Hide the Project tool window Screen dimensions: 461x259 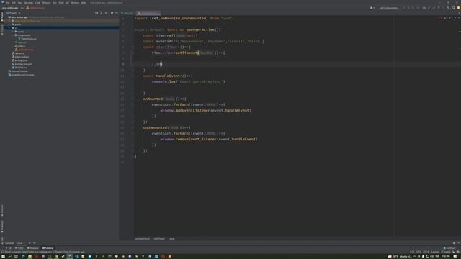coord(117,13)
